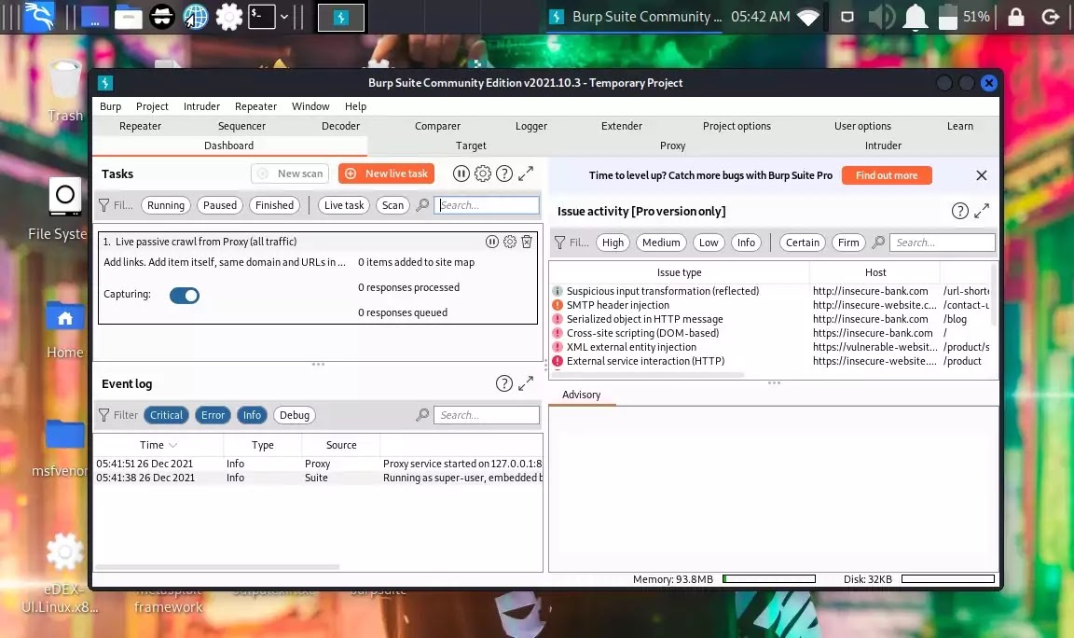Select the SMTP header injection issue row
1074x638 pixels.
click(x=772, y=305)
